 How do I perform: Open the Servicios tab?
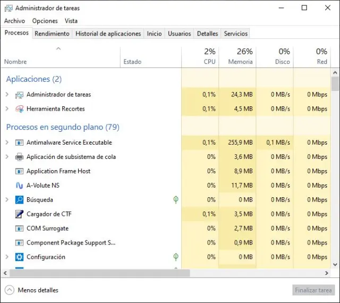click(x=235, y=33)
